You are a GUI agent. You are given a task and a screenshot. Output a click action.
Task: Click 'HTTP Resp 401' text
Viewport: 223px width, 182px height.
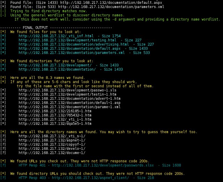point(32,165)
